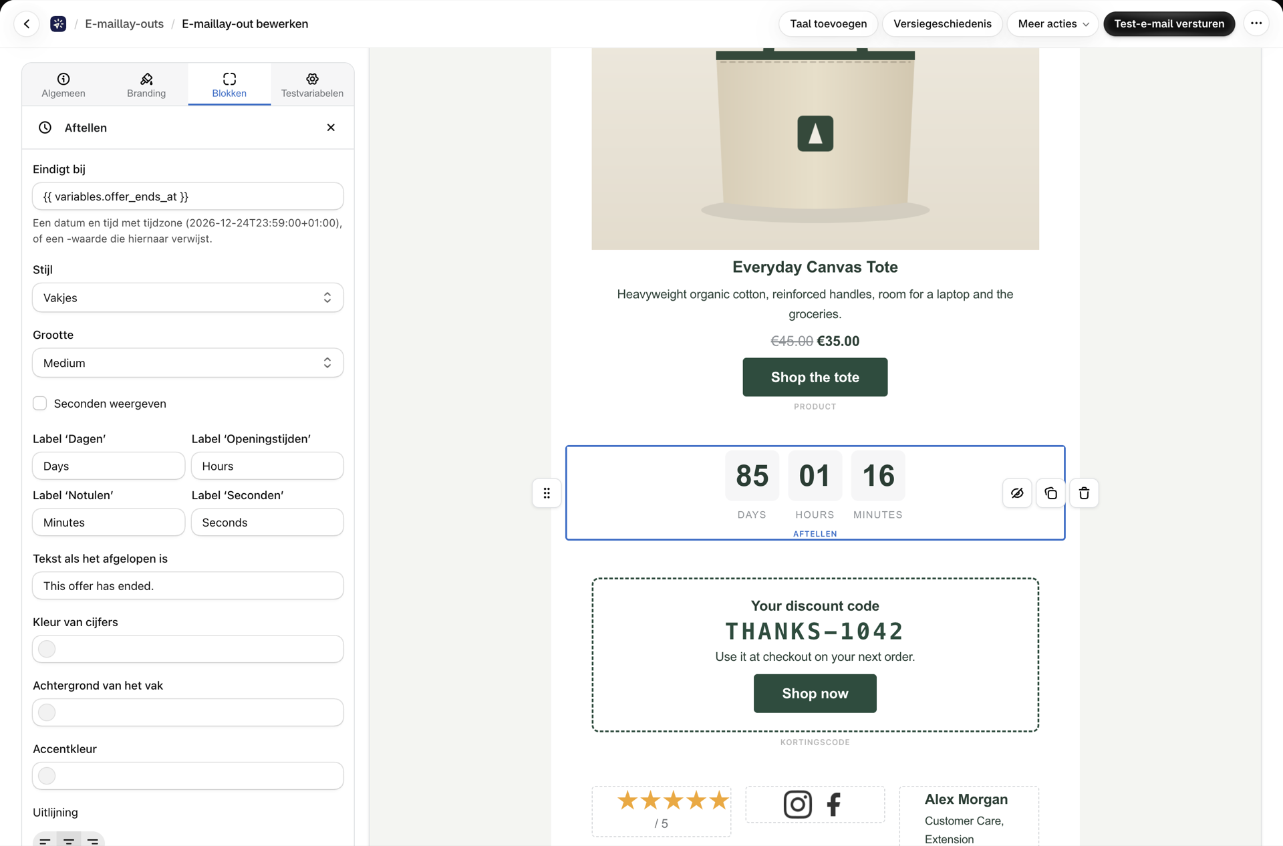Close the Aftellen block panel
Viewport: 1283px width, 846px height.
click(331, 128)
